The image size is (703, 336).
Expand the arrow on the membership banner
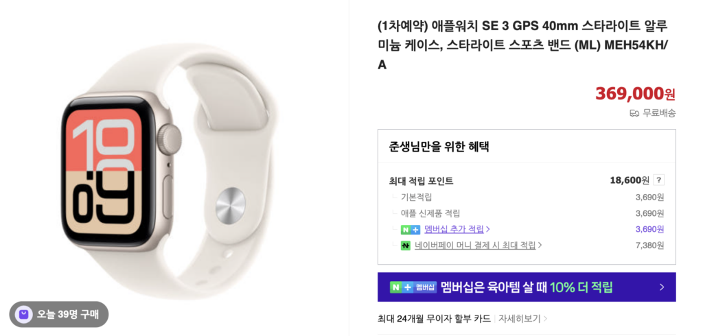(x=662, y=287)
